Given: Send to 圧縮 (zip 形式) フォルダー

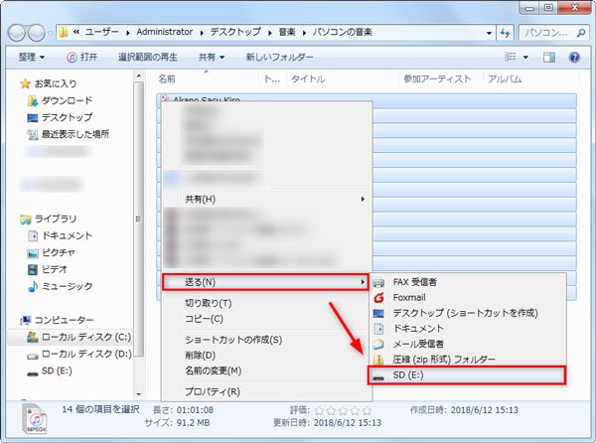Looking at the screenshot, I should pos(468,359).
